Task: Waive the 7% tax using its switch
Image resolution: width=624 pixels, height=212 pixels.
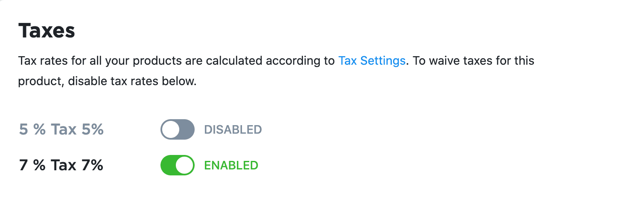Action: [177, 165]
